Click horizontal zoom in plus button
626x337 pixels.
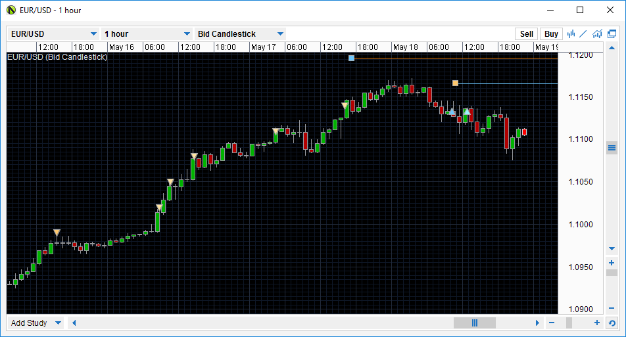click(x=597, y=323)
